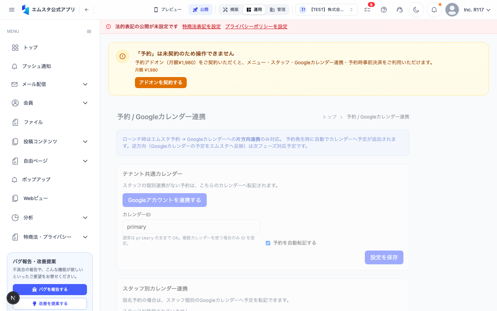Viewport: 497px width, 311px height.
Task: Open プライバシーポリシーを設定 link
Action: [x=256, y=27]
